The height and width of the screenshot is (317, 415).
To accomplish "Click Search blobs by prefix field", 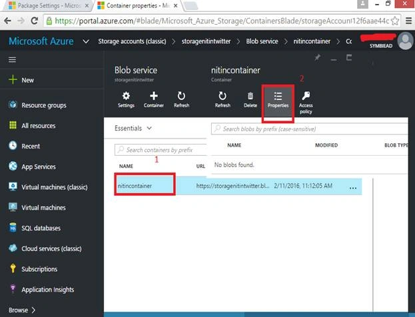I will coord(309,129).
